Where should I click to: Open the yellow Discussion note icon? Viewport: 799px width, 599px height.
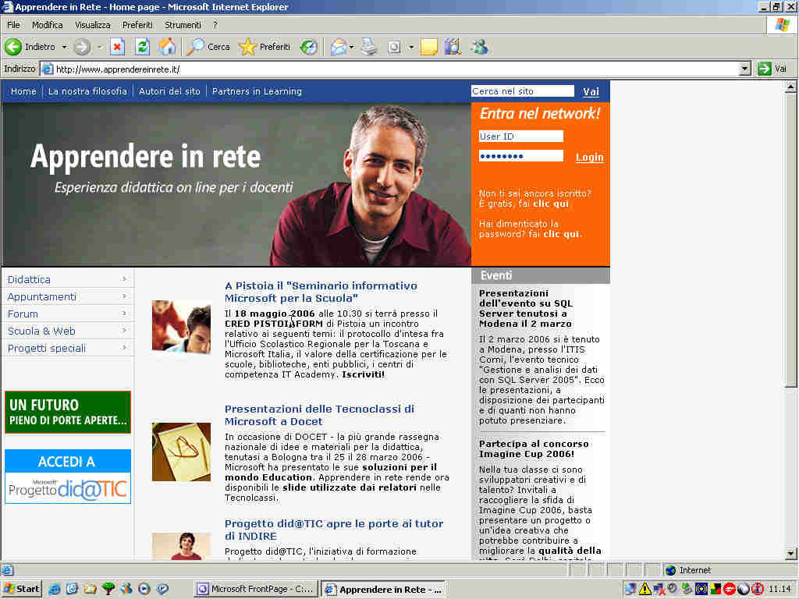[x=428, y=47]
